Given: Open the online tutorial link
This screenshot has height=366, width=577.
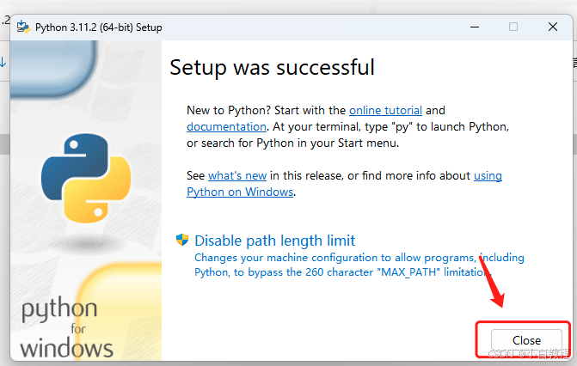Looking at the screenshot, I should pyautogui.click(x=385, y=110).
